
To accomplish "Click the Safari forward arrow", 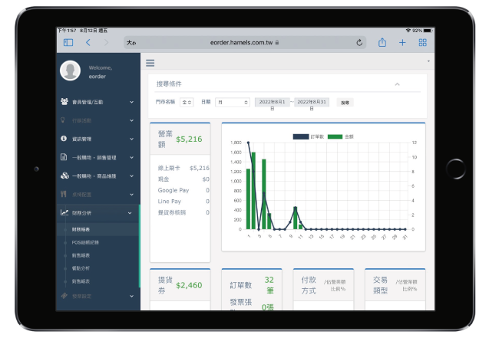I will click(107, 43).
